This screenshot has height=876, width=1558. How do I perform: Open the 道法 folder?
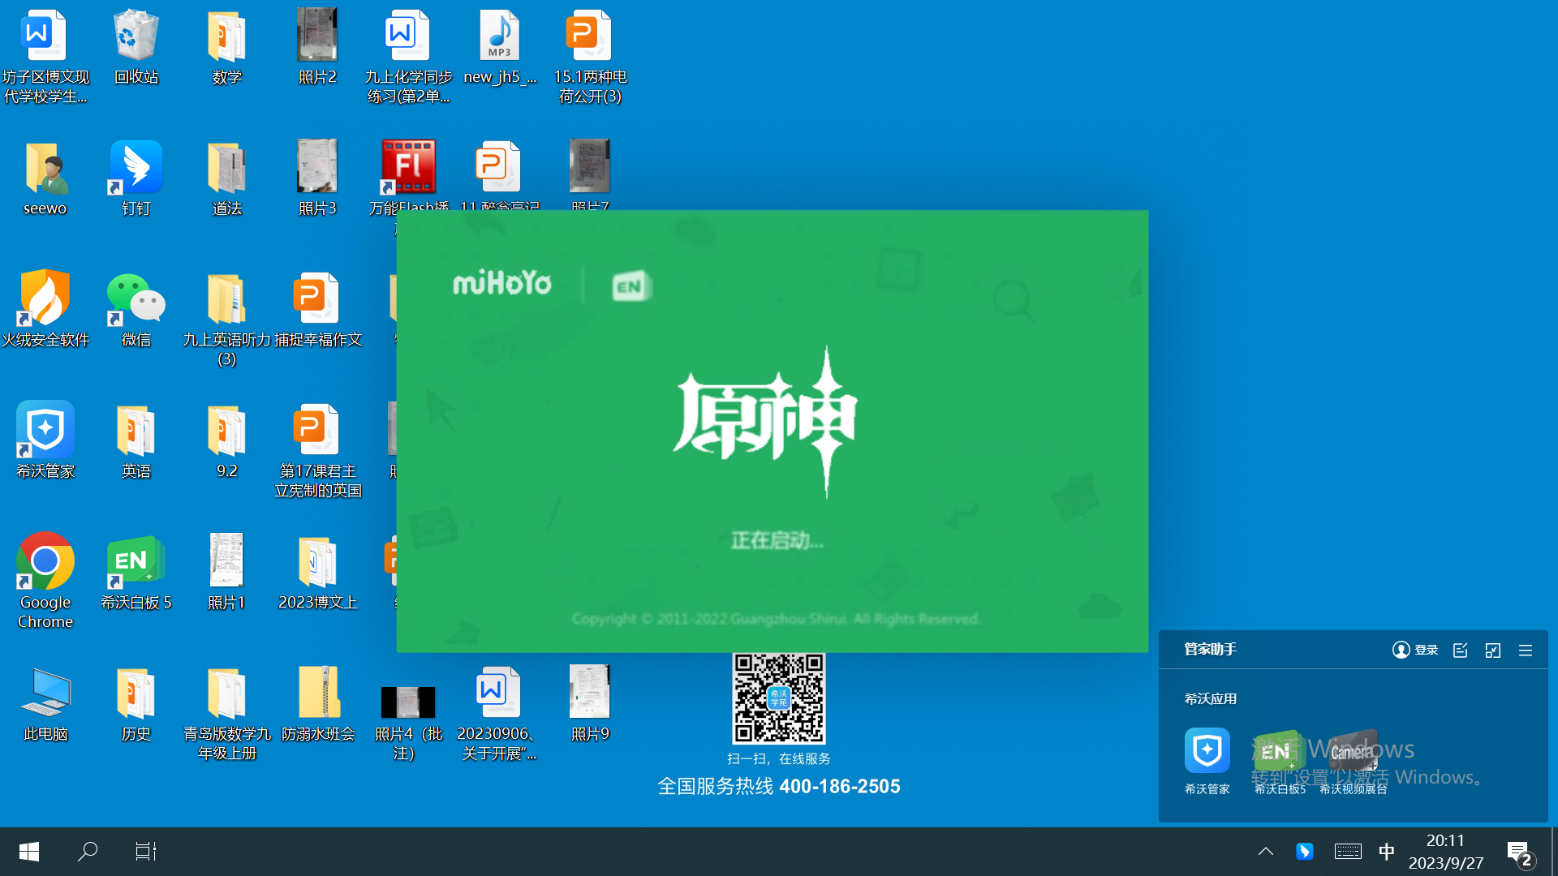click(x=227, y=178)
